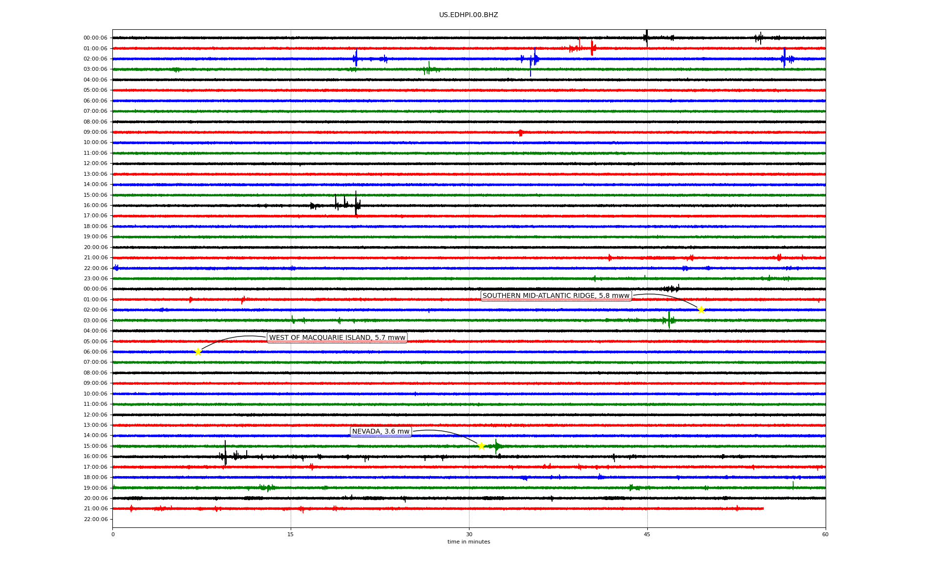The width and height of the screenshot is (938, 586).
Task: Click the 30 tick label on x-axis
Action: 469,534
